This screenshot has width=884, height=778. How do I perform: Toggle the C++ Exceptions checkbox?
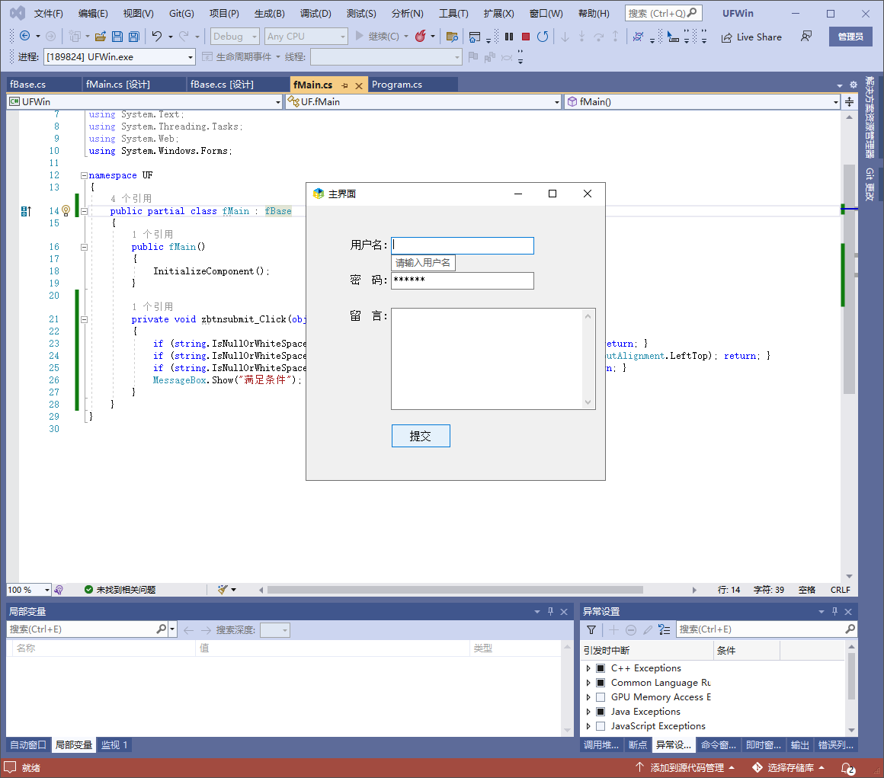pyautogui.click(x=601, y=668)
